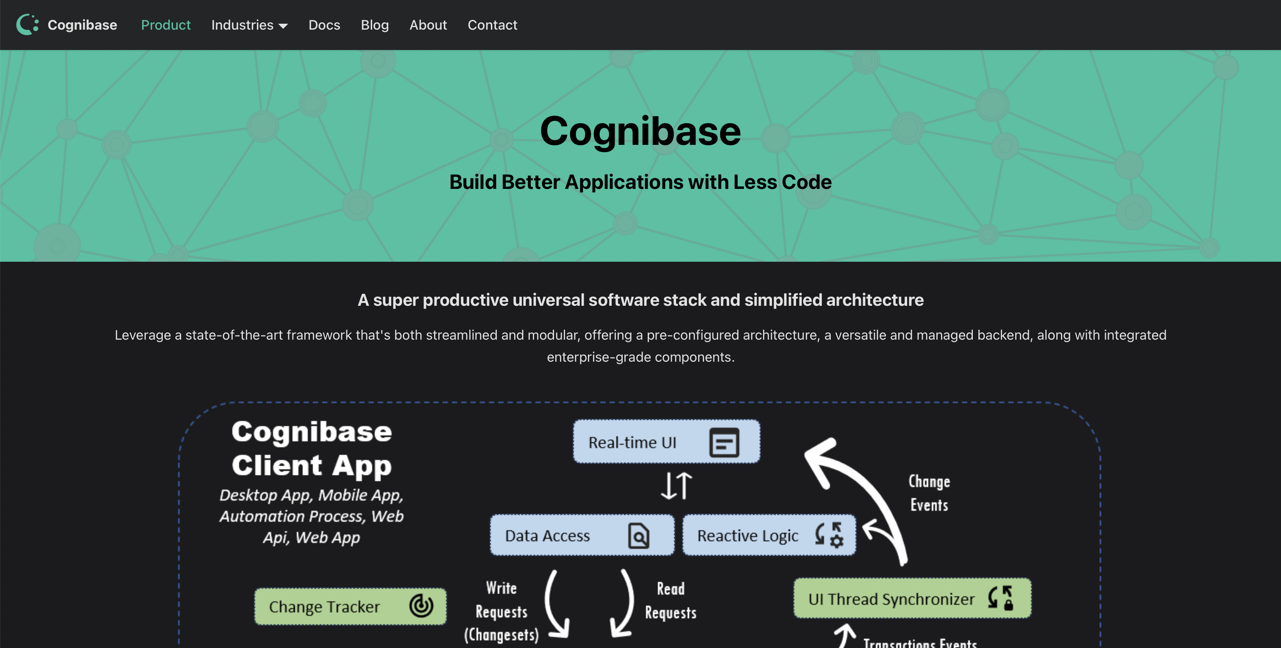Select the Reactive Logic diagram box
This screenshot has width=1281, height=648.
(x=769, y=535)
